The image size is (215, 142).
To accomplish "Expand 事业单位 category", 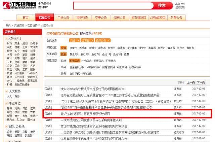I will [x=6, y=103].
